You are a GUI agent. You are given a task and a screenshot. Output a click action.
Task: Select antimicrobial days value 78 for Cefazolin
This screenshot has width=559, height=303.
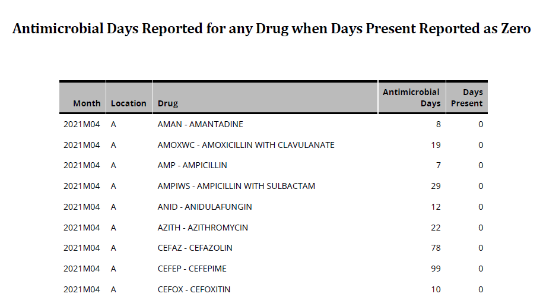coord(436,248)
